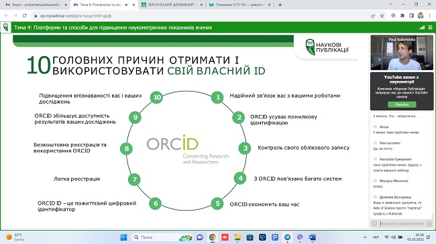Expand the system tray hidden icons

[x=365, y=237]
